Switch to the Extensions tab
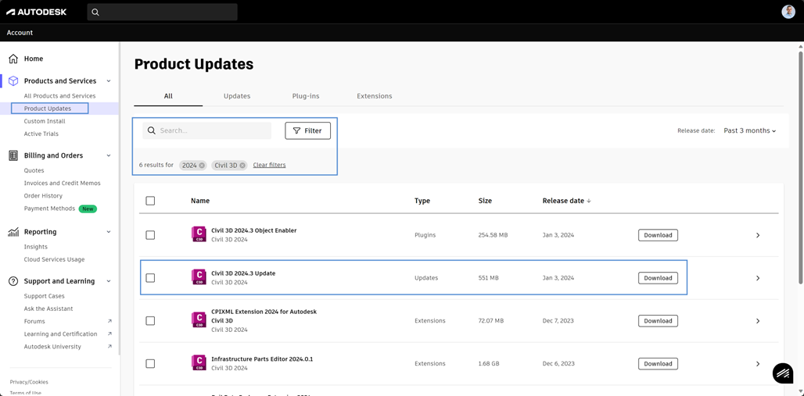Image resolution: width=804 pixels, height=396 pixels. (x=375, y=96)
